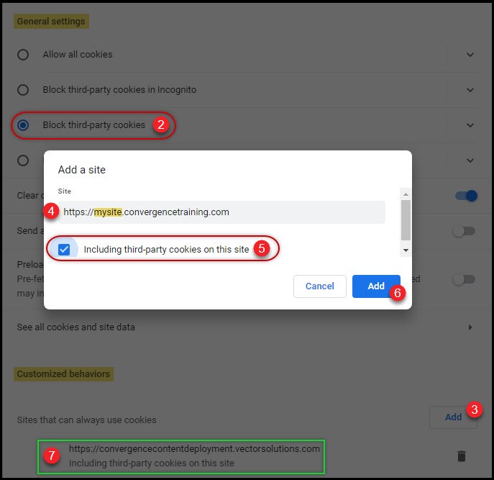Add site that can always use cookies
The width and height of the screenshot is (494, 480).
point(453,417)
